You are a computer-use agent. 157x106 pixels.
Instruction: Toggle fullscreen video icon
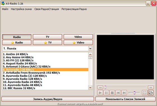[x=145, y=93]
